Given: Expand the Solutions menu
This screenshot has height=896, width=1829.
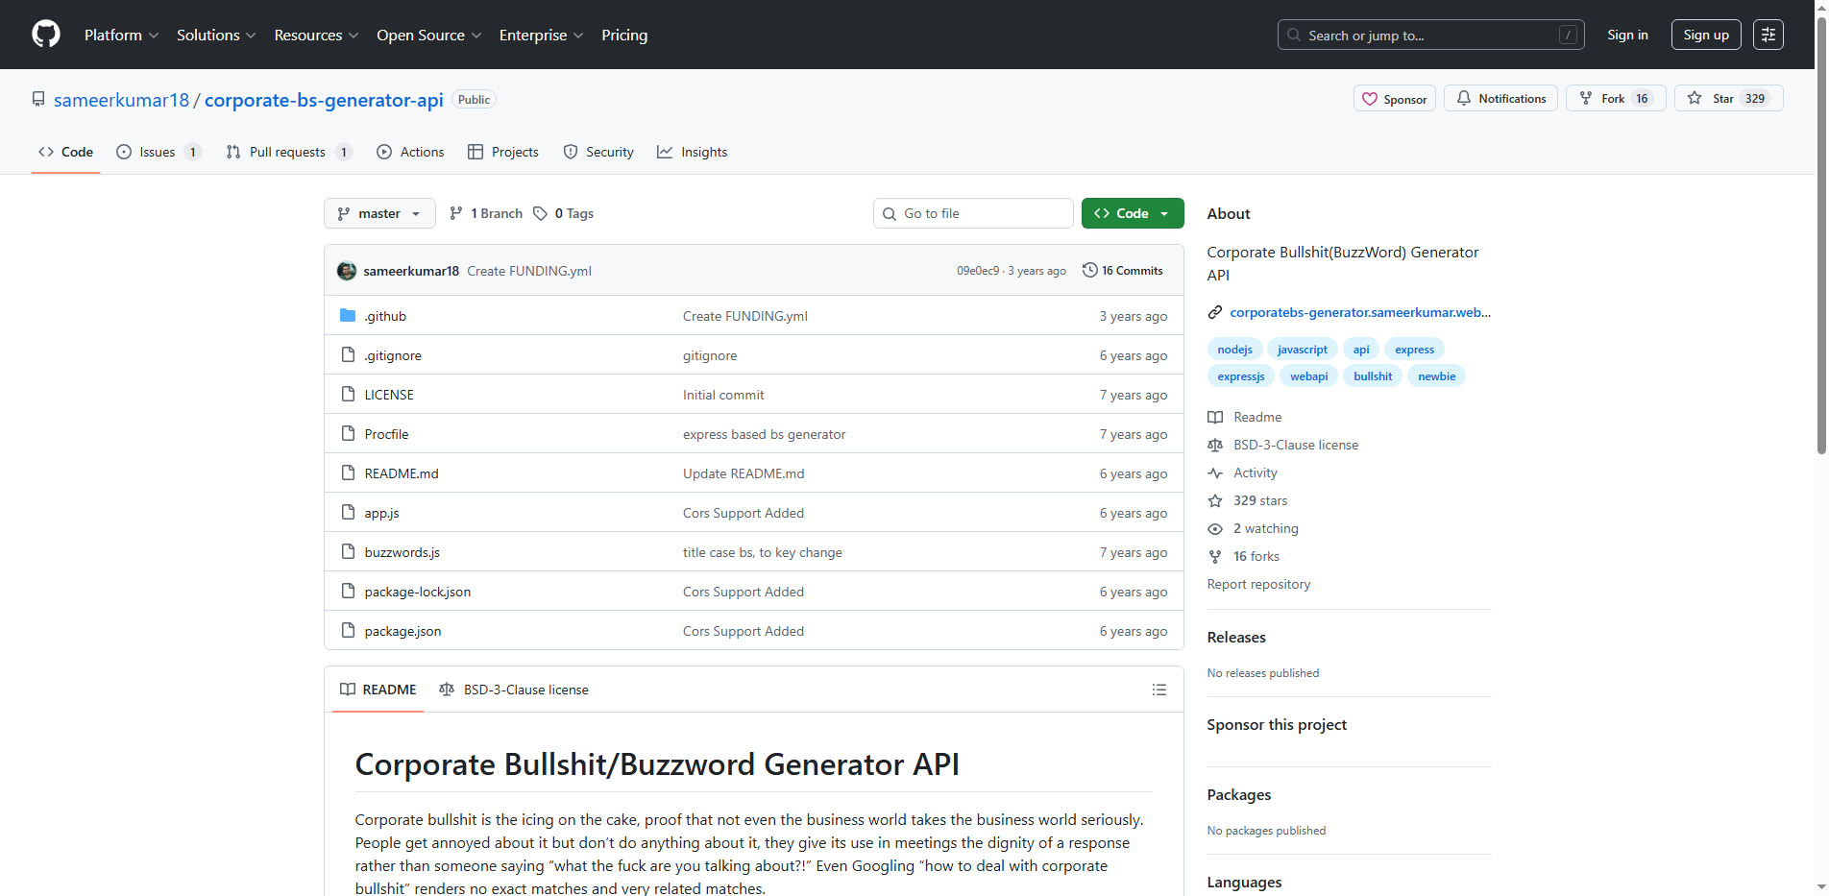Looking at the screenshot, I should tap(216, 35).
